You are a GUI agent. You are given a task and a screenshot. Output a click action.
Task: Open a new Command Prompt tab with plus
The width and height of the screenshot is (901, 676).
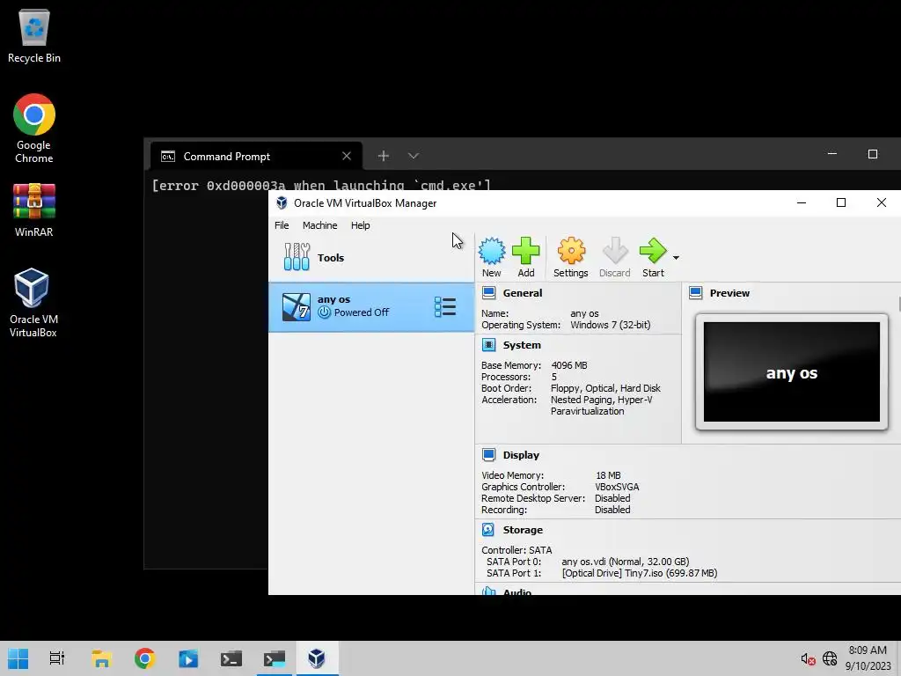[384, 156]
